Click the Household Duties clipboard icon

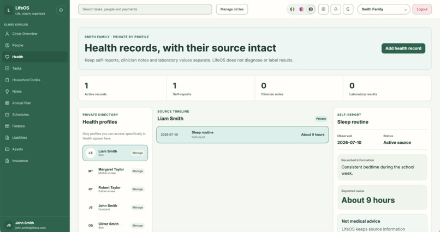click(x=7, y=80)
